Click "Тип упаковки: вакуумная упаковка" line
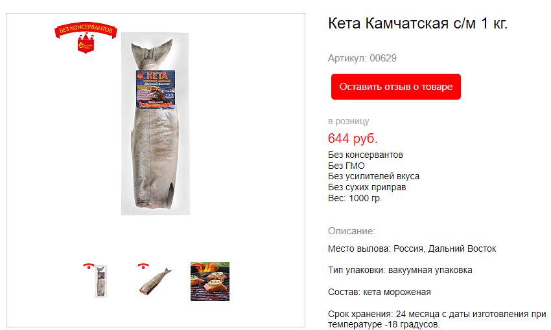 click(400, 270)
